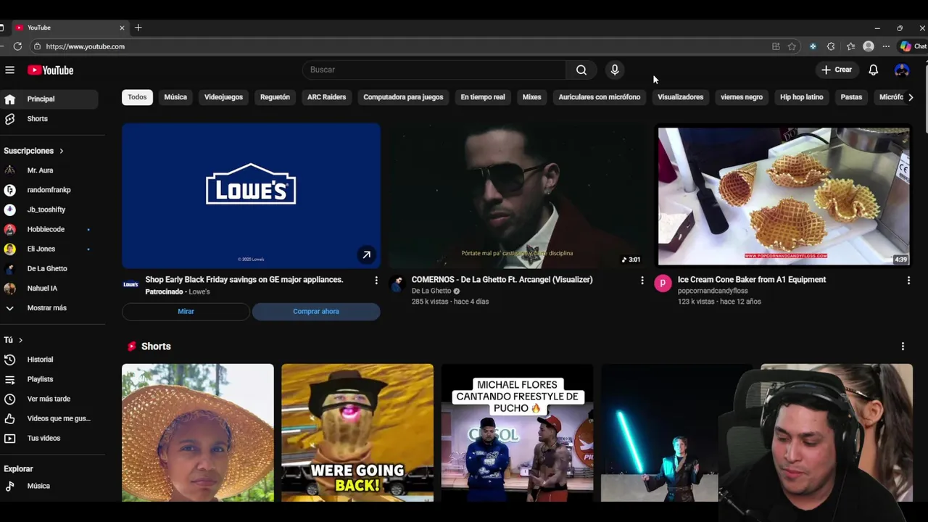
Task: Open the WERE GOING BACK Short
Action: tap(357, 432)
